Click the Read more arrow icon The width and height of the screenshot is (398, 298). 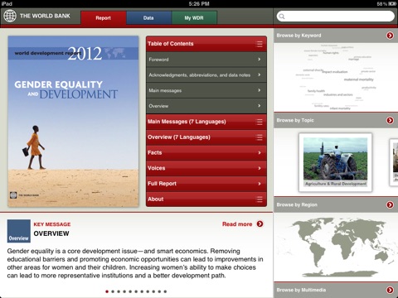pyautogui.click(x=260, y=223)
